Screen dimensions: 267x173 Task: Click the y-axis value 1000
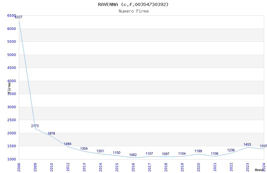click(12, 159)
